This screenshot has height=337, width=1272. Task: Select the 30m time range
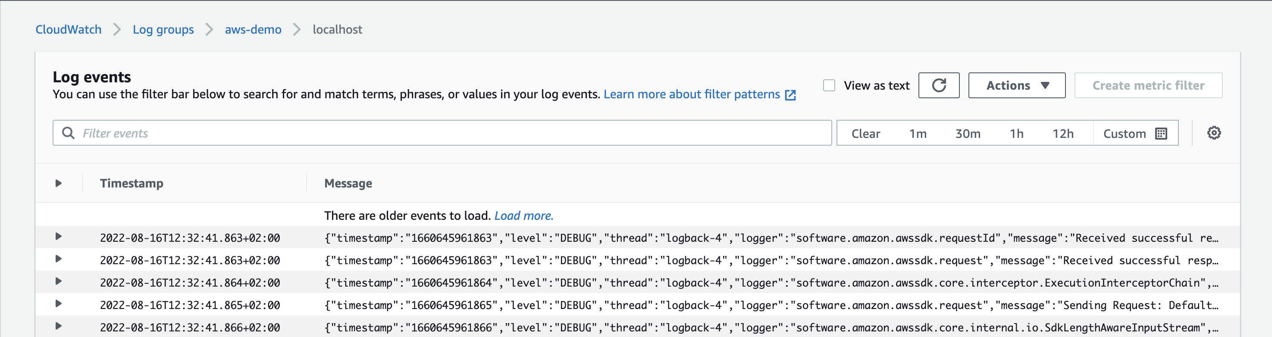(x=967, y=134)
